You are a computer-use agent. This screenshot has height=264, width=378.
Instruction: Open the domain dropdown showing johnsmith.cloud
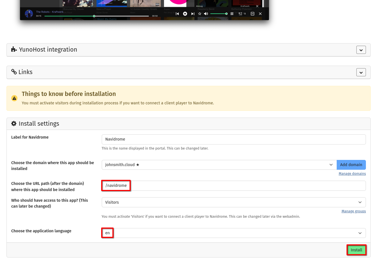(x=219, y=165)
